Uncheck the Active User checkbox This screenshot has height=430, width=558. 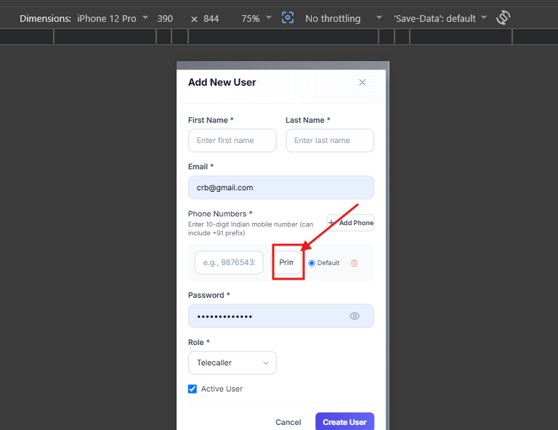point(192,389)
